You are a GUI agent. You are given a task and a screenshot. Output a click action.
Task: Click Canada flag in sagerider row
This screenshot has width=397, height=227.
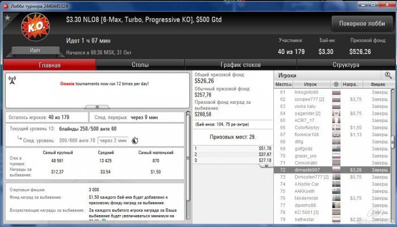click(336, 113)
